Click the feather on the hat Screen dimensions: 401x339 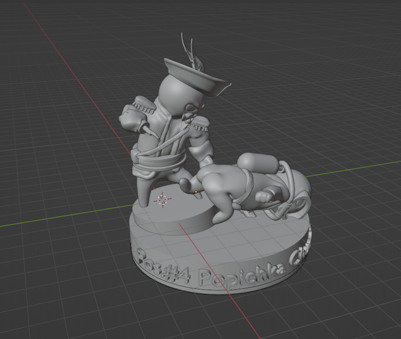194,52
